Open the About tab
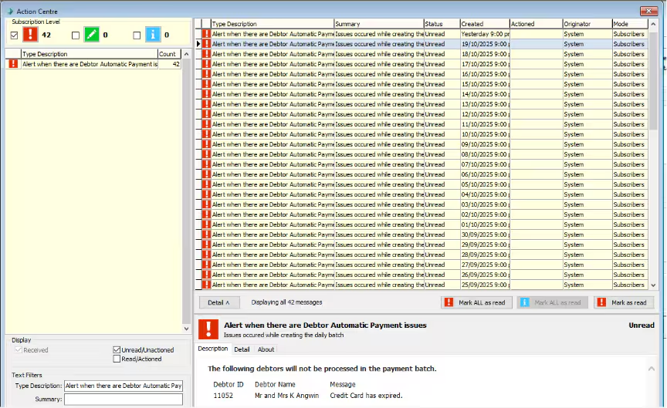Viewport: 667px width, 408px height. (x=266, y=349)
